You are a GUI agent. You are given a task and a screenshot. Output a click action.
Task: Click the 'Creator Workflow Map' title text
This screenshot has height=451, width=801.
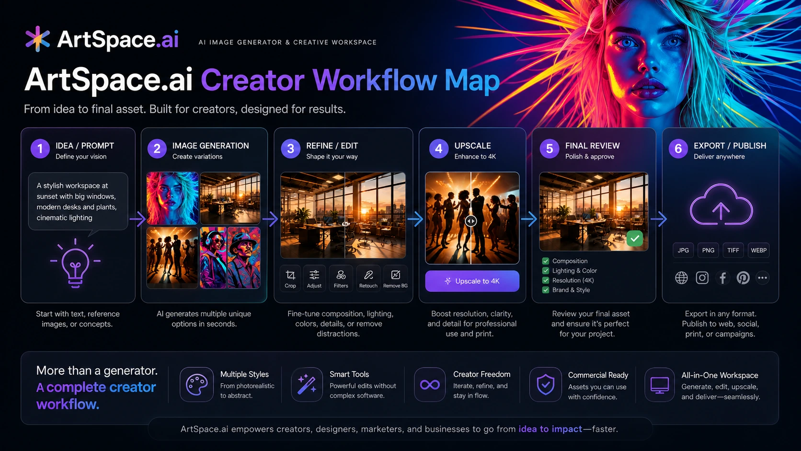(350, 80)
